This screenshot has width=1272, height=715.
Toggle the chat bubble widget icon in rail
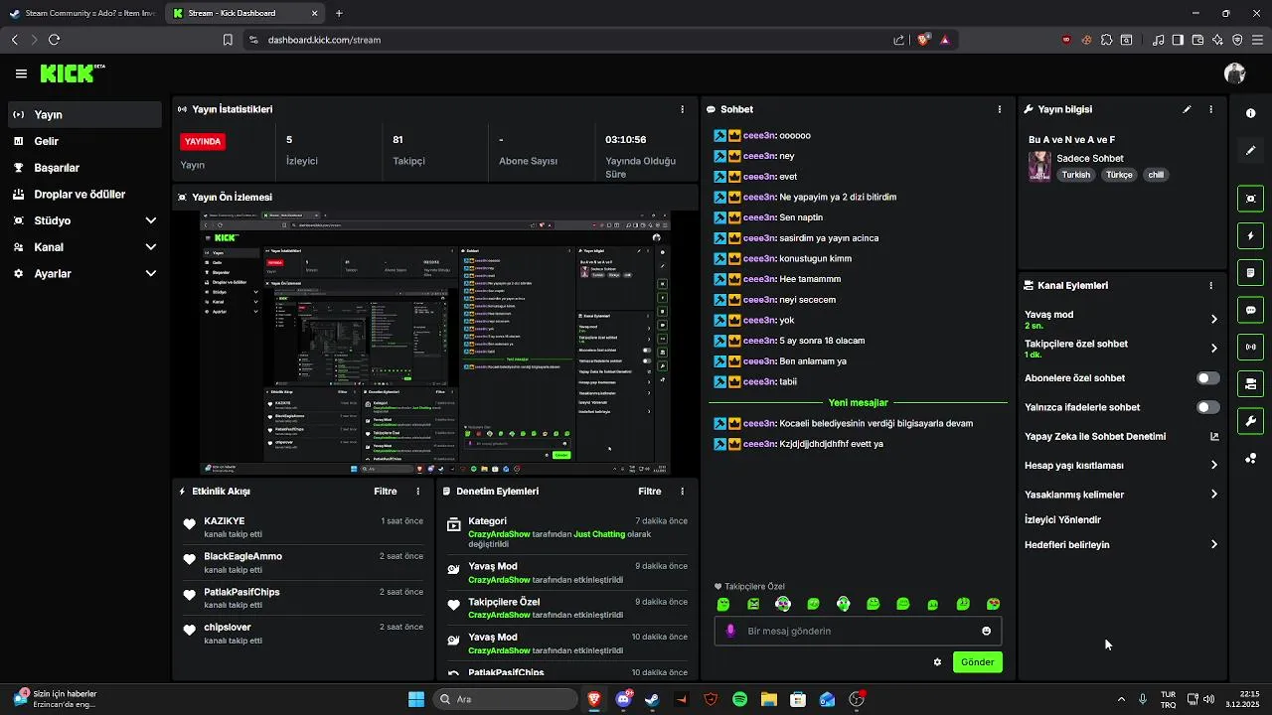pyautogui.click(x=1251, y=310)
